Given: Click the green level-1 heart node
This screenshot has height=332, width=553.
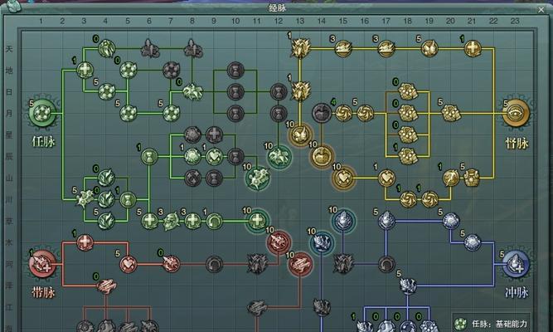Looking at the screenshot, I should tap(214, 156).
